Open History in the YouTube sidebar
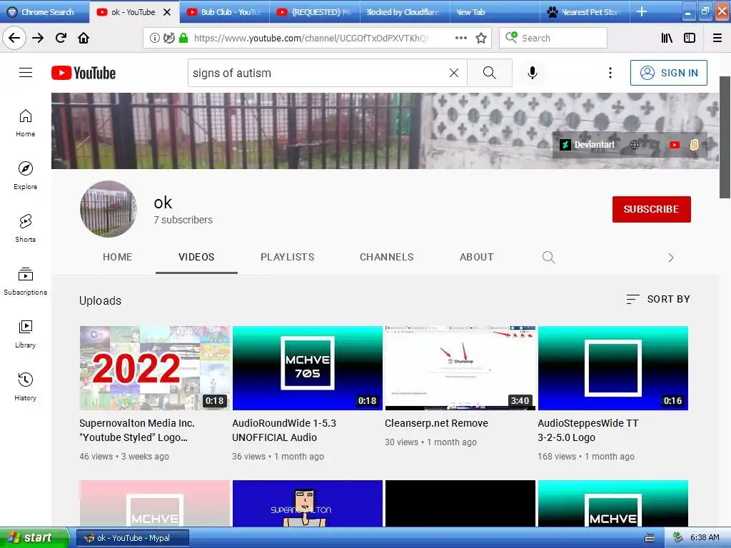Image resolution: width=731 pixels, height=548 pixels. click(x=26, y=387)
